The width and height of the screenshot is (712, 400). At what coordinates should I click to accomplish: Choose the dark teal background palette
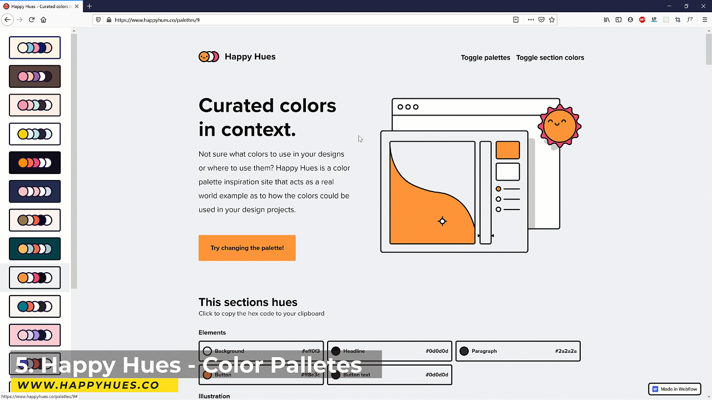[x=34, y=249]
